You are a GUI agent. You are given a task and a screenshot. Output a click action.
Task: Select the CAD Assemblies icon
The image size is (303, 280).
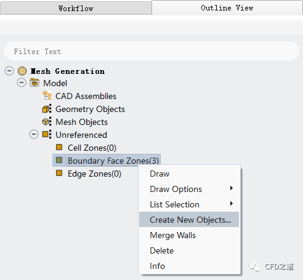click(x=47, y=95)
